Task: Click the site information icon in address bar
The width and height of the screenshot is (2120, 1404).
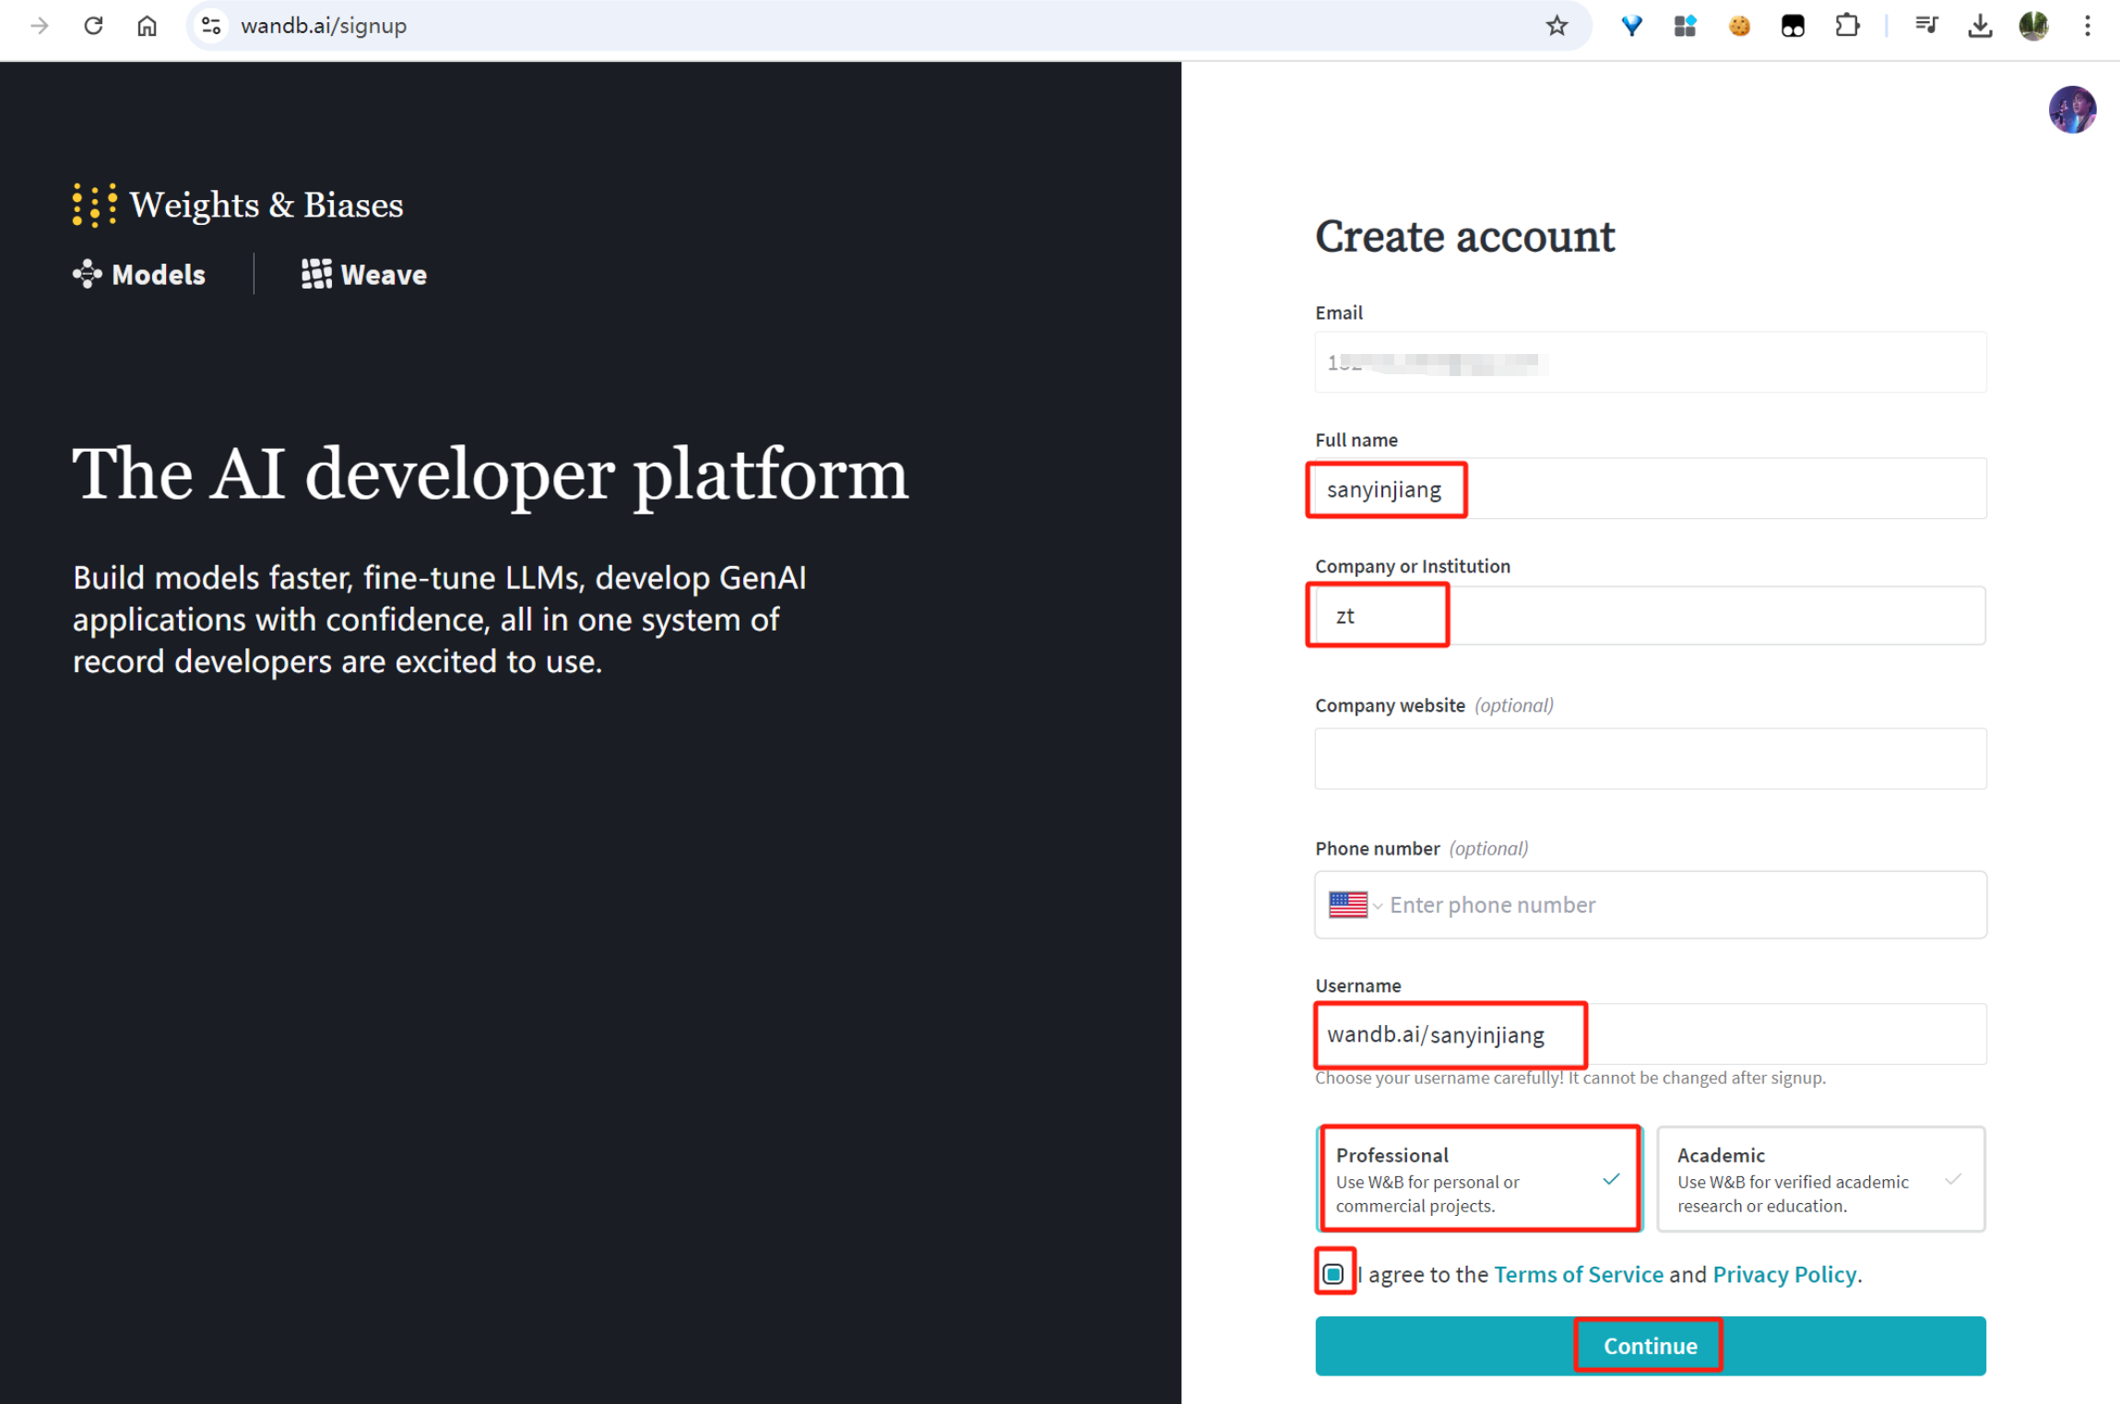Action: pos(211,26)
